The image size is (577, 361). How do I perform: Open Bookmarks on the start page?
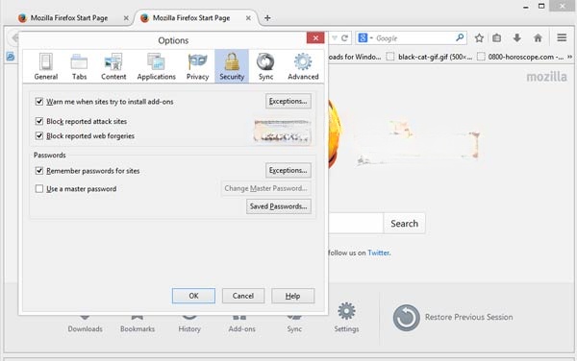coord(138,324)
